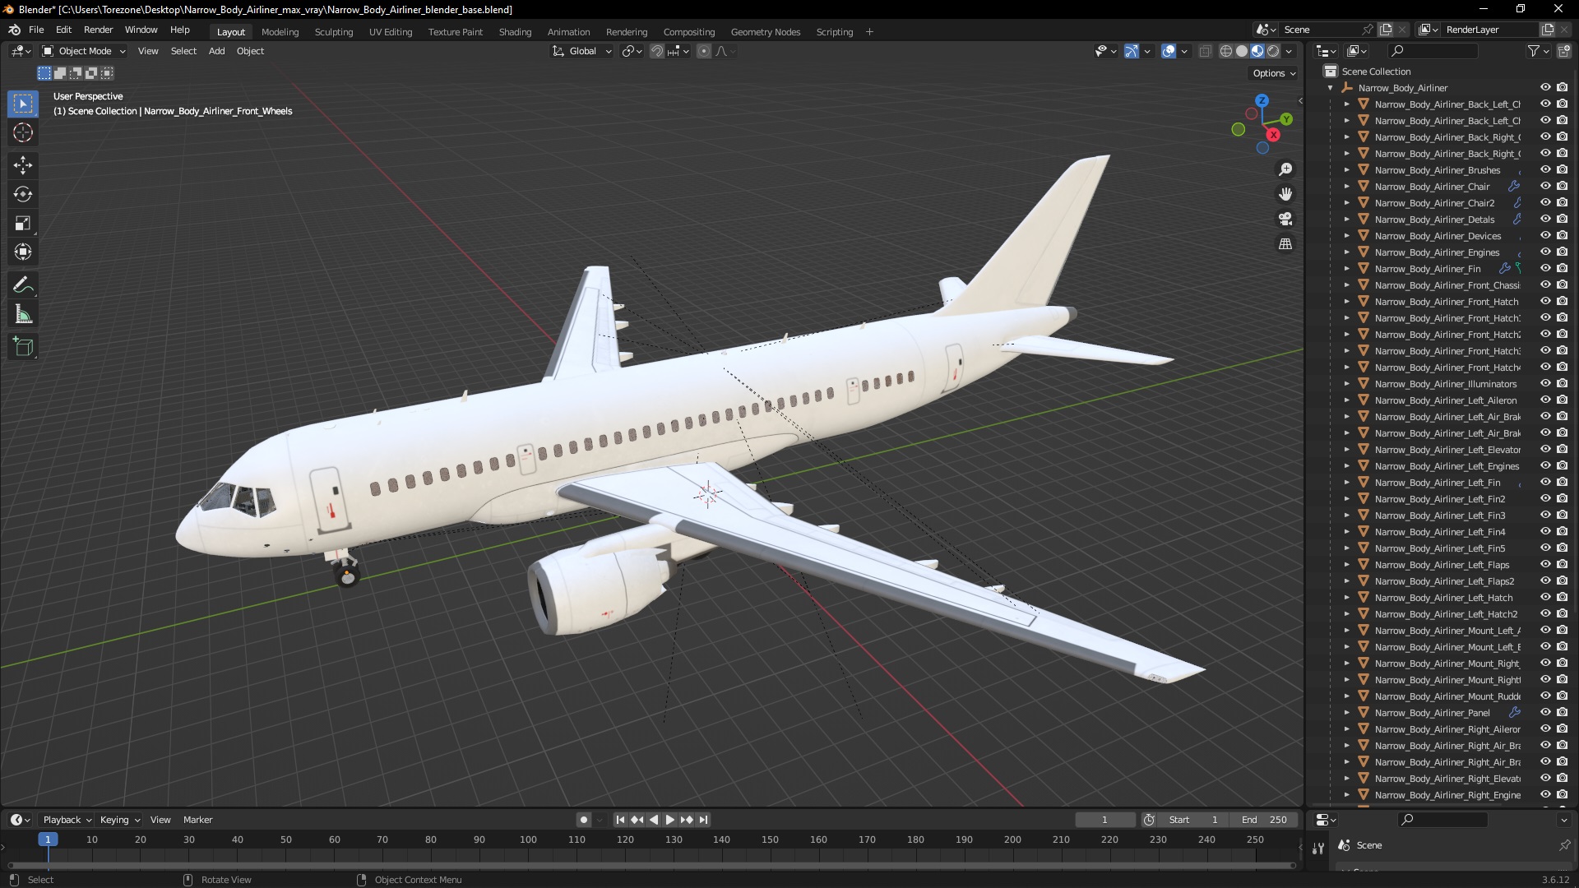Switch to Geometry Nodes workspace tab
1579x888 pixels.
pos(765,32)
